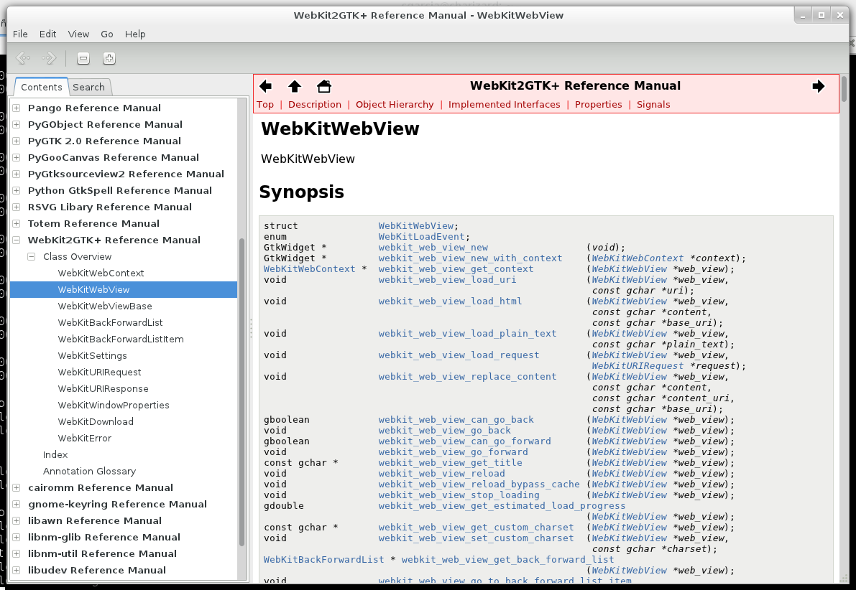Image resolution: width=856 pixels, height=590 pixels.
Task: Open the Go menu
Action: (x=107, y=34)
